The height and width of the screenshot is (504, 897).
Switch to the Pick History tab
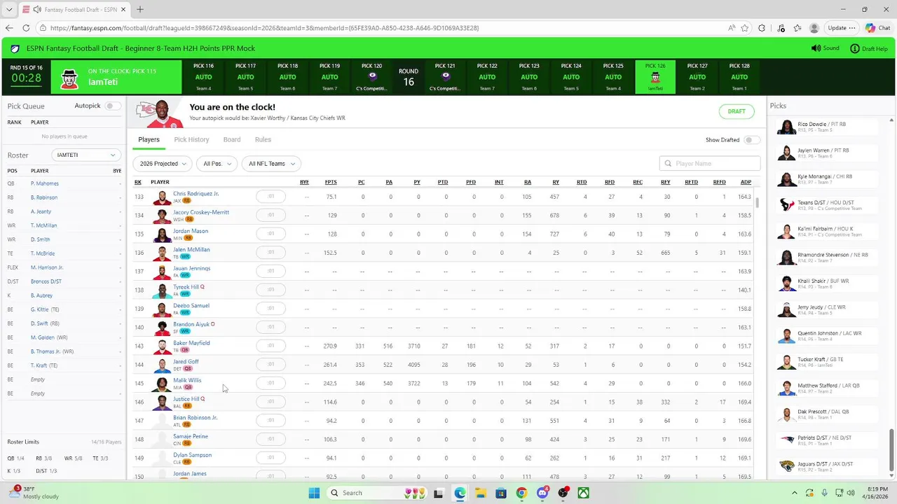(191, 139)
